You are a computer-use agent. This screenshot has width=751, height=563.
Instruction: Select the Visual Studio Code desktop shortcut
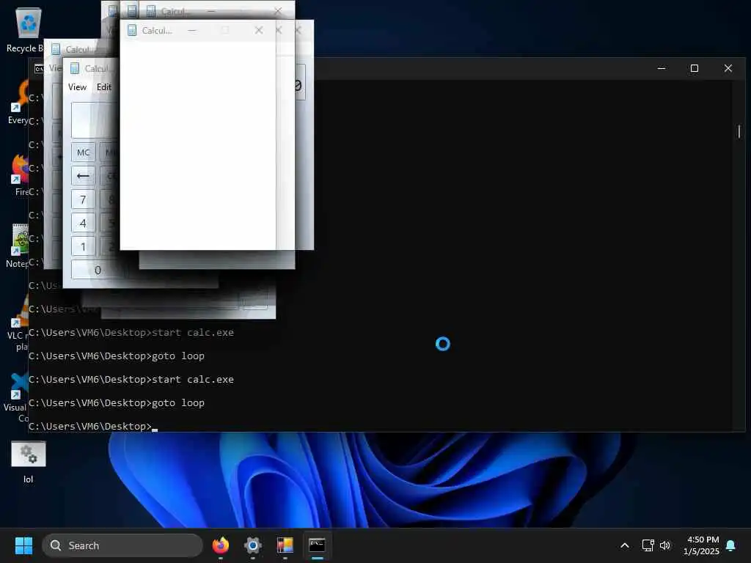click(x=16, y=397)
